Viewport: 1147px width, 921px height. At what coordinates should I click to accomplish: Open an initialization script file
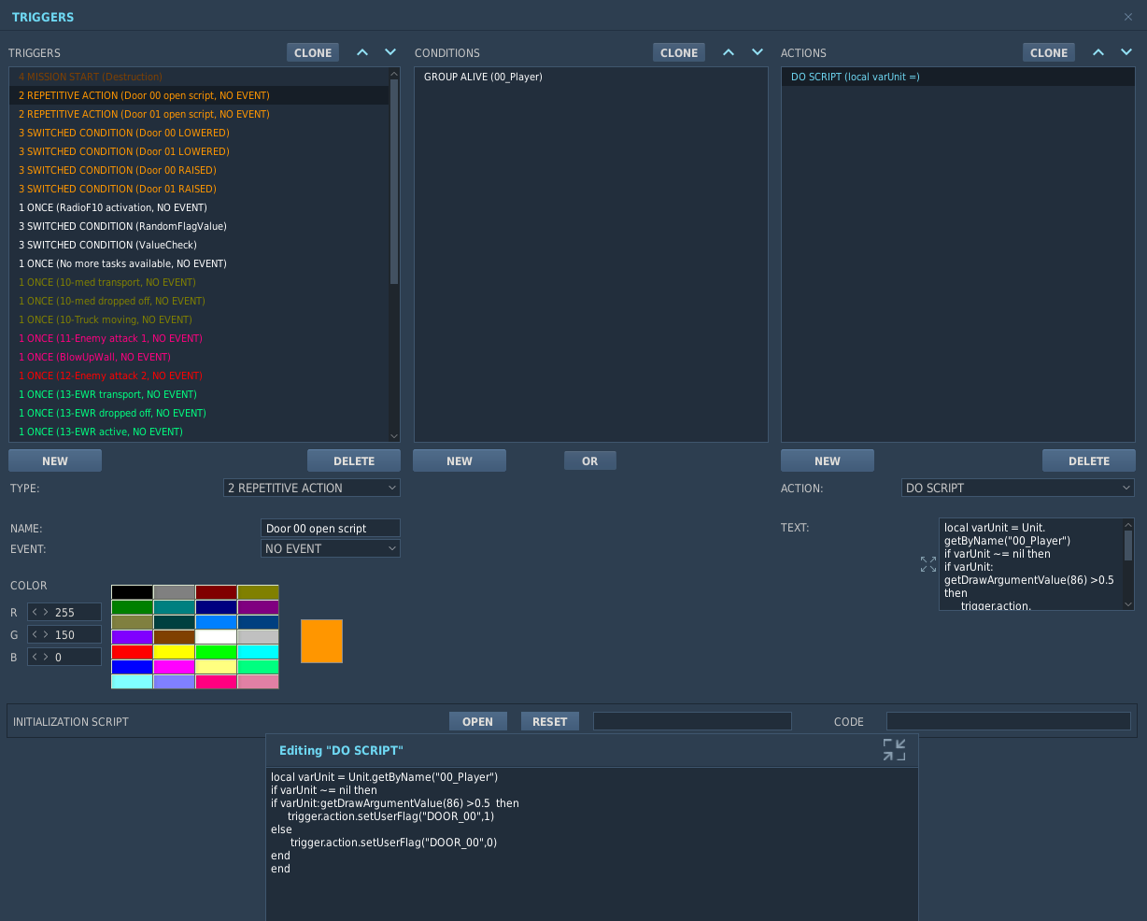(477, 721)
